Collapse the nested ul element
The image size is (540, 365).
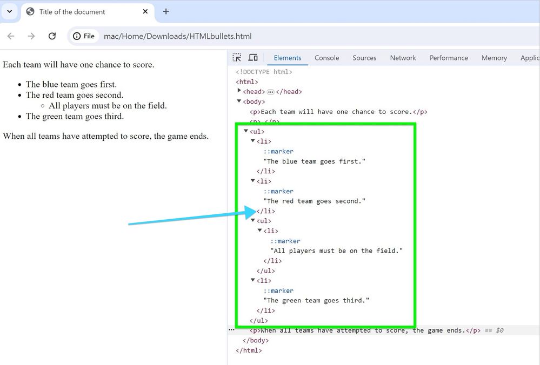click(254, 221)
